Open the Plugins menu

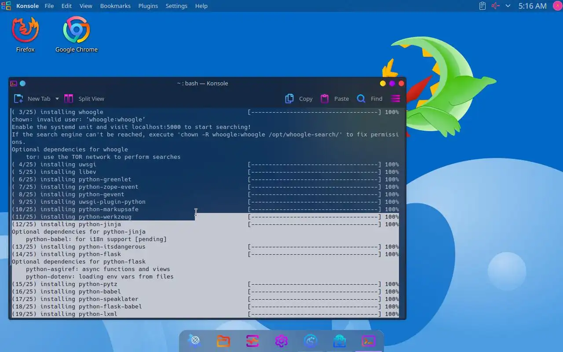(148, 6)
